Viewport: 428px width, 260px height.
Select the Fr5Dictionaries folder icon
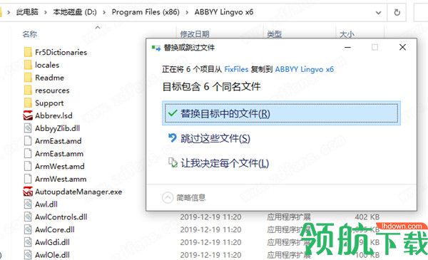pyautogui.click(x=28, y=52)
